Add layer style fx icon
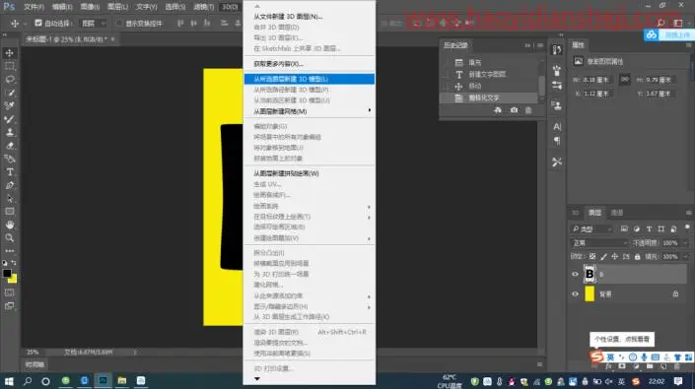 click(608, 366)
